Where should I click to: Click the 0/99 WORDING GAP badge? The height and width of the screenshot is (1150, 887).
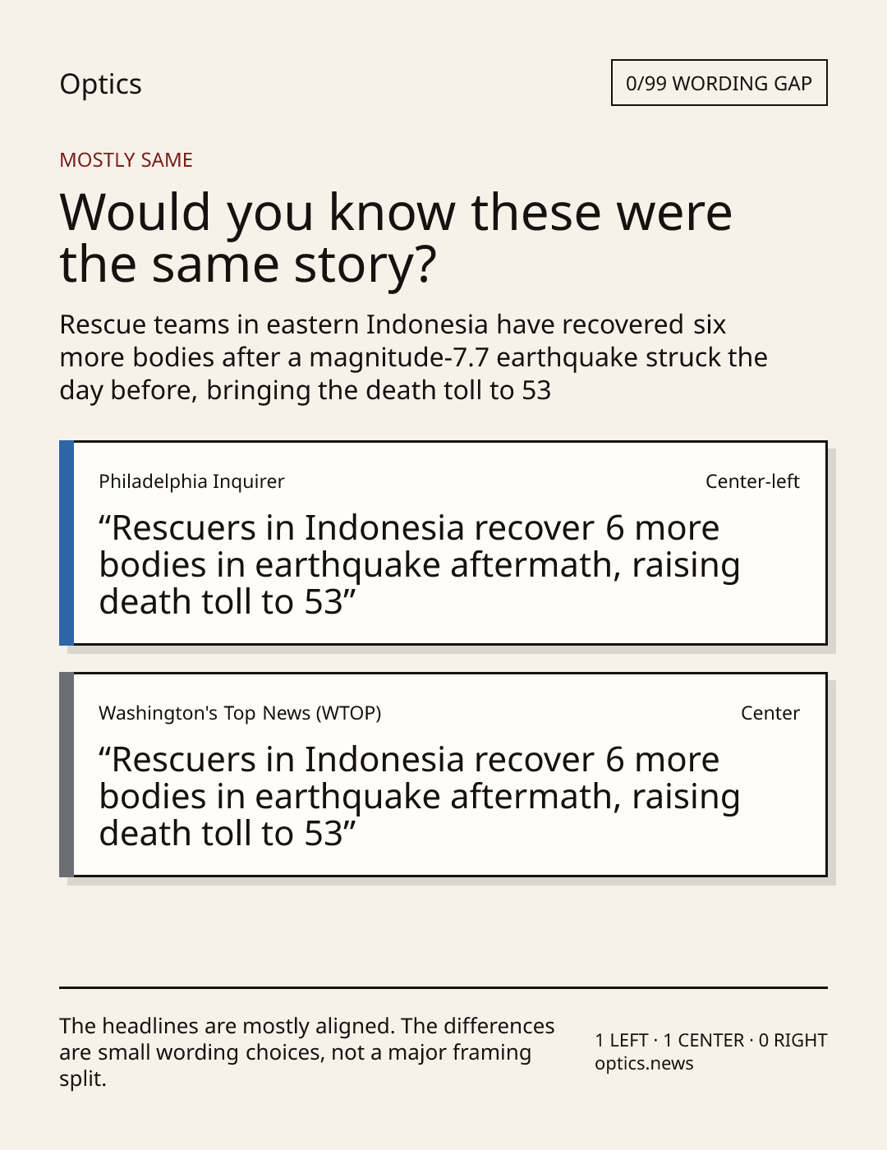[719, 83]
